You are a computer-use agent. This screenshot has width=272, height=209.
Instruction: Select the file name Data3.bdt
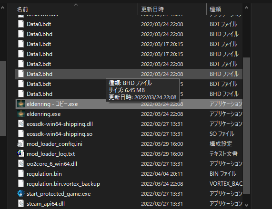[x=39, y=84]
